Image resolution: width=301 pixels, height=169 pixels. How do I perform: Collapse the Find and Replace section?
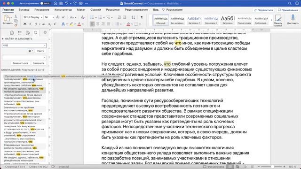3,38
